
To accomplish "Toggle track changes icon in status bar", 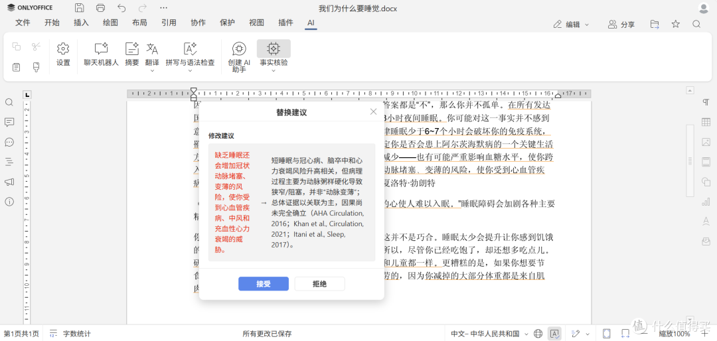I will pos(576,333).
